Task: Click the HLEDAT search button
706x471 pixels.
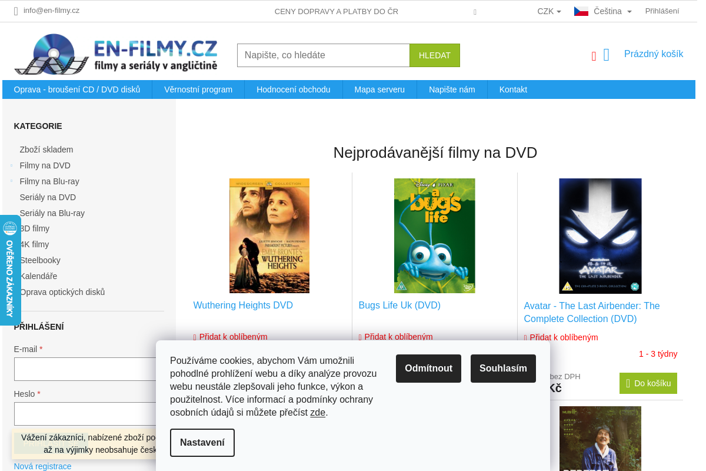Action: 435,55
